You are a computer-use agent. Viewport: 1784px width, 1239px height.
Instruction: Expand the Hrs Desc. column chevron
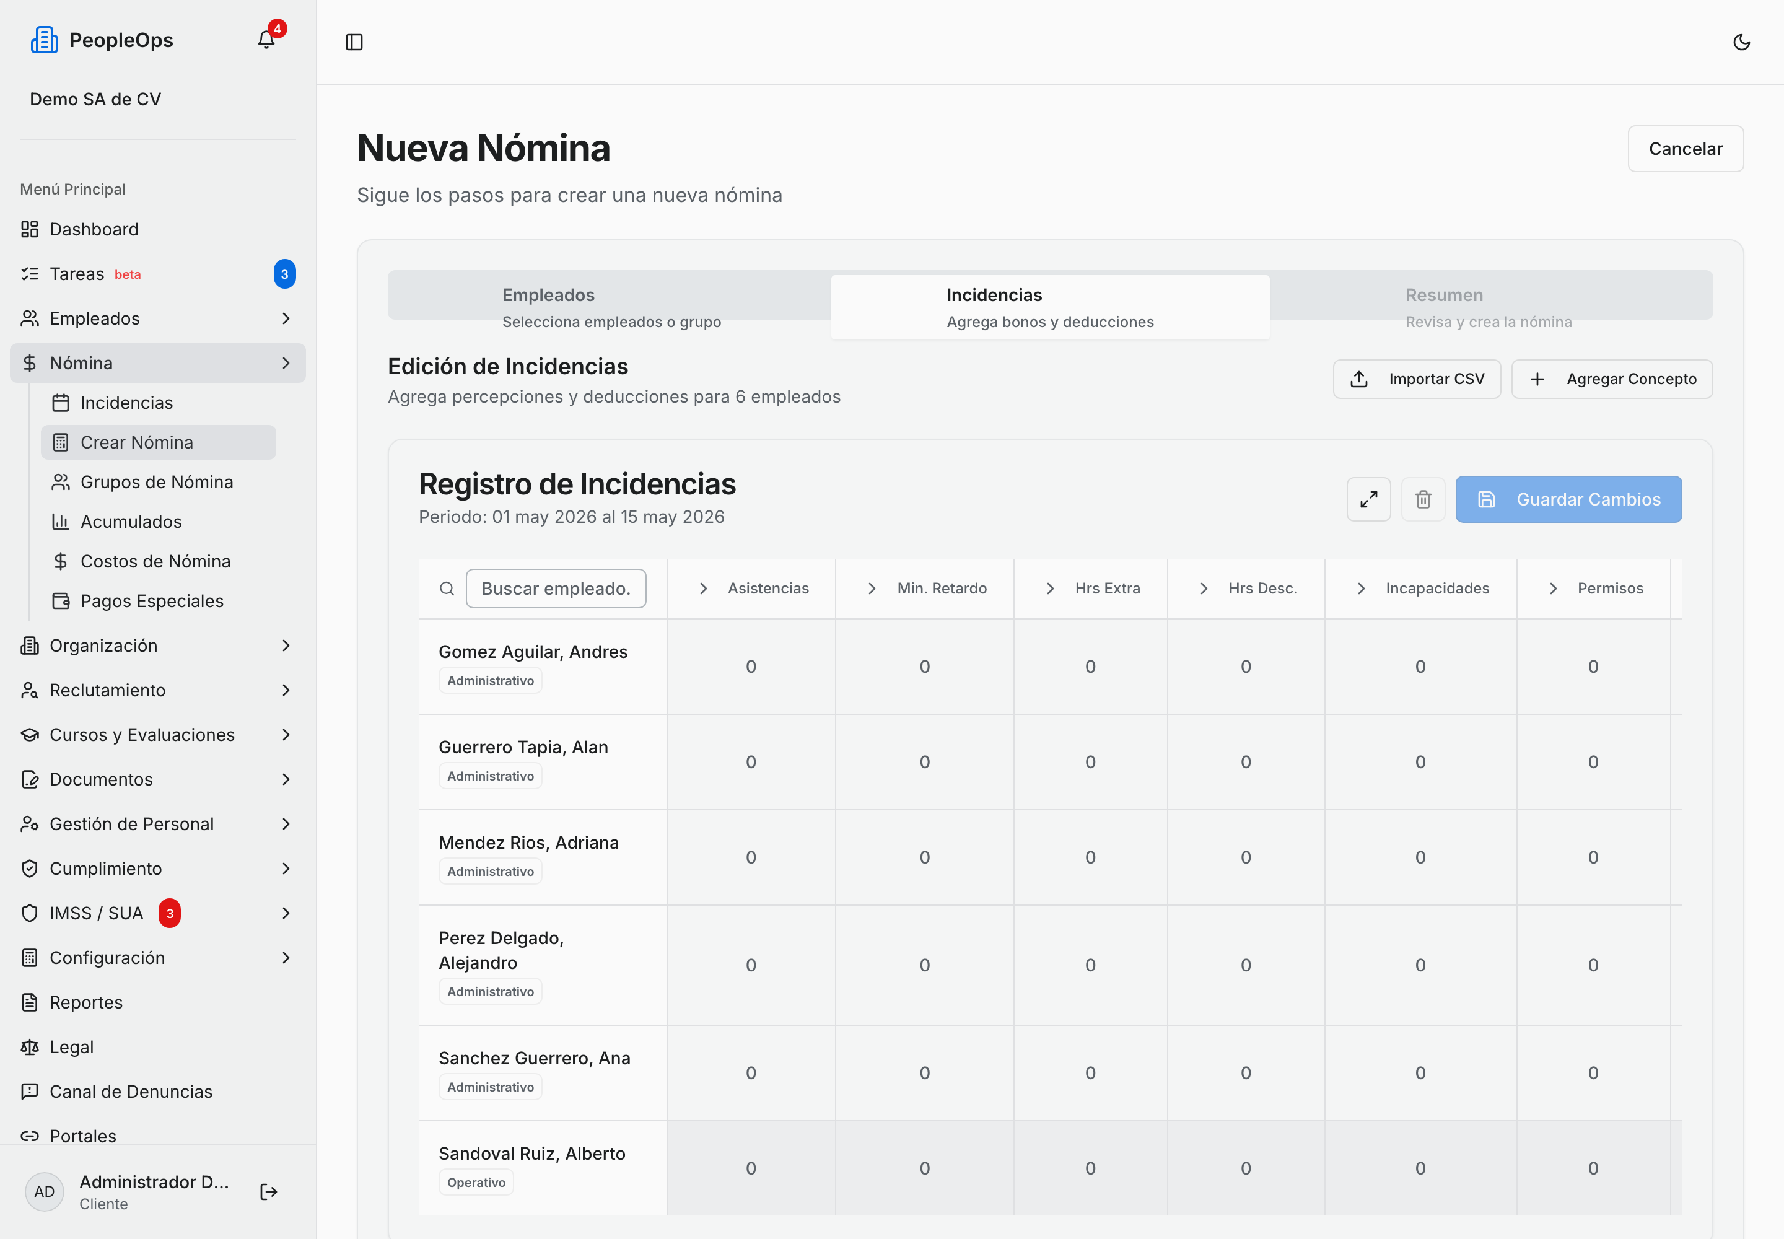pyautogui.click(x=1204, y=589)
